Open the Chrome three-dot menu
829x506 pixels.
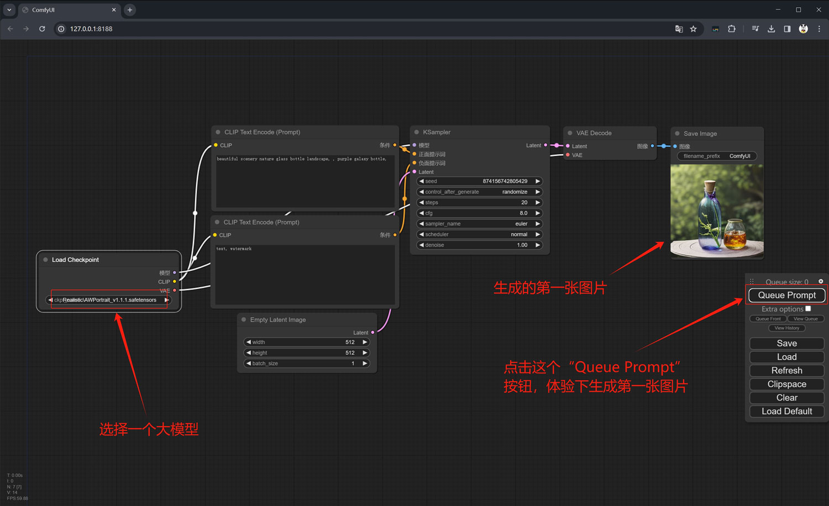click(x=820, y=29)
